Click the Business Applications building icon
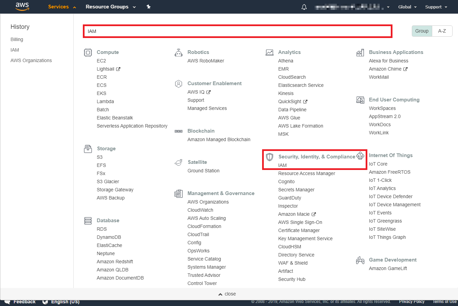This screenshot has width=458, height=306. [360, 52]
